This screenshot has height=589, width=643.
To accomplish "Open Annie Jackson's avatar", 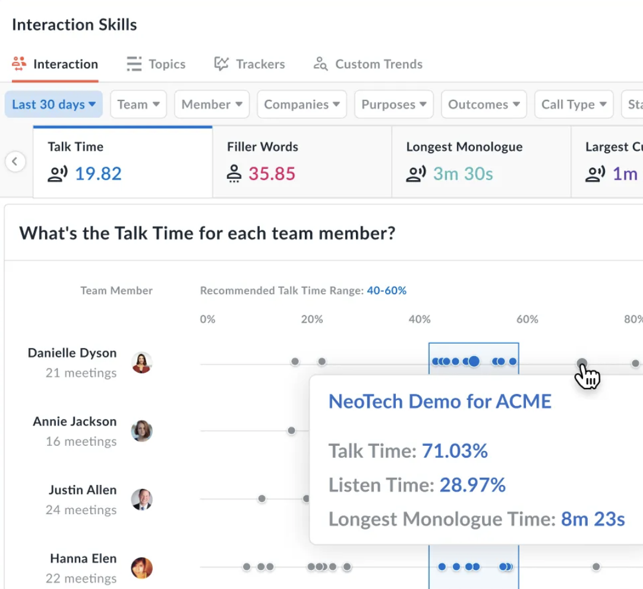I will [142, 431].
